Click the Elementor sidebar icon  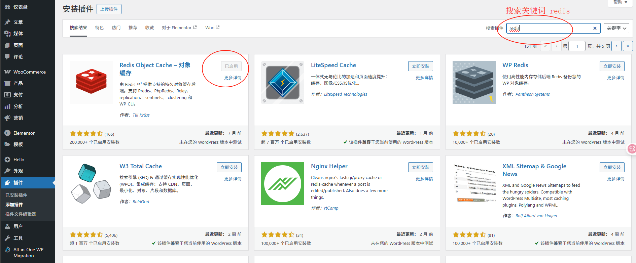pyautogui.click(x=7, y=133)
